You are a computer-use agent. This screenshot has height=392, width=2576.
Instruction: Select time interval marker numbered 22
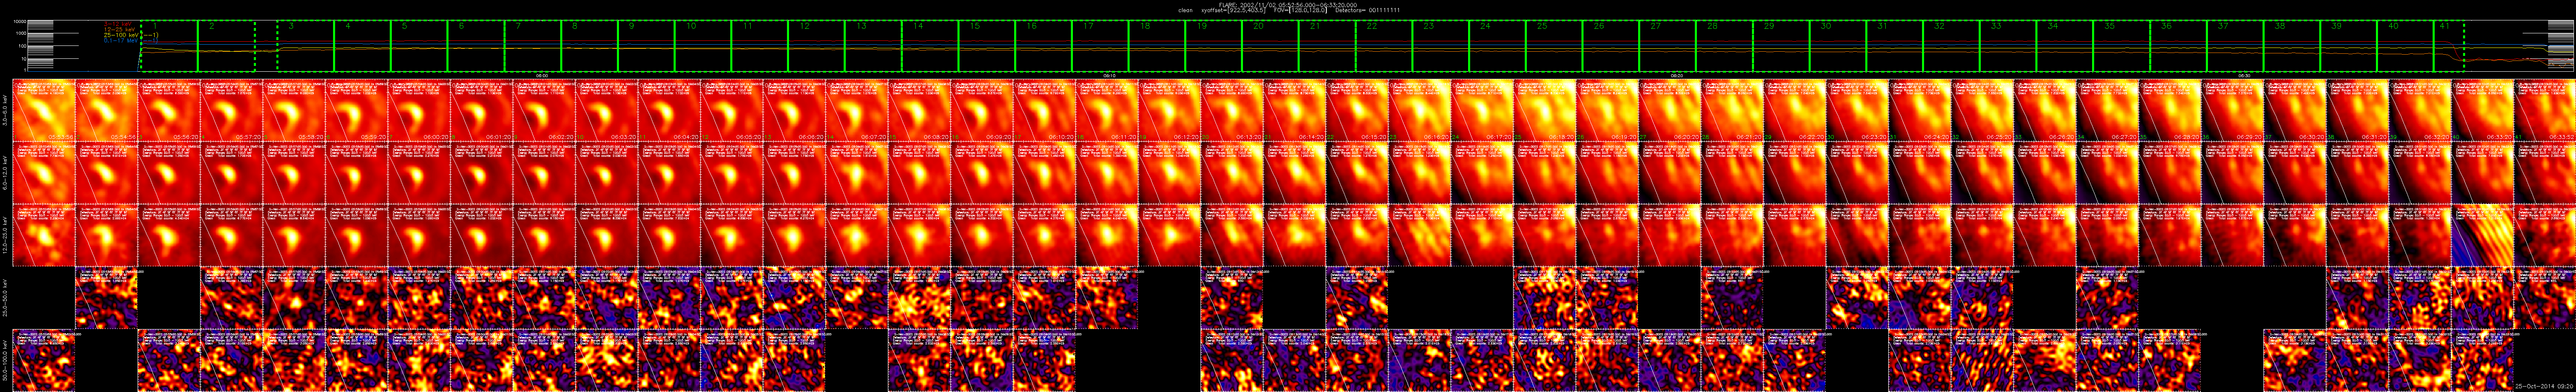[1372, 26]
